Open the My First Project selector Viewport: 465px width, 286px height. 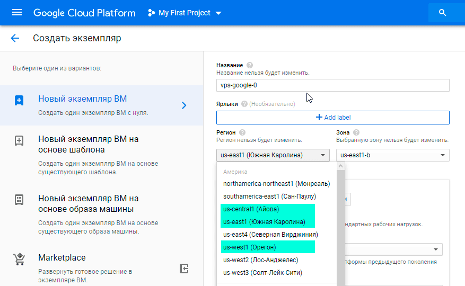pyautogui.click(x=185, y=13)
